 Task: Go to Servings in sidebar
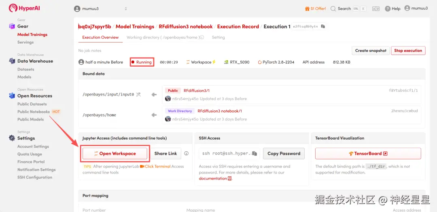click(x=25, y=42)
